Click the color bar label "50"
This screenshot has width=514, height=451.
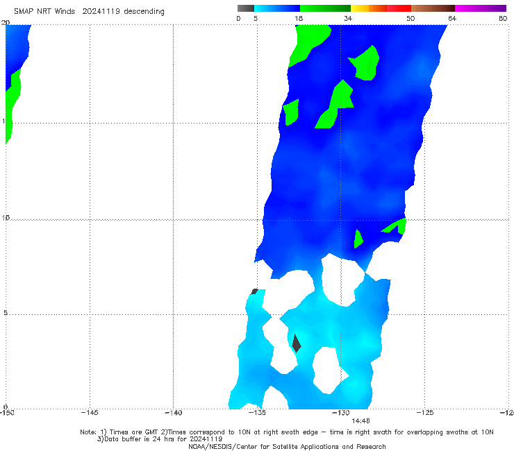pyautogui.click(x=411, y=19)
